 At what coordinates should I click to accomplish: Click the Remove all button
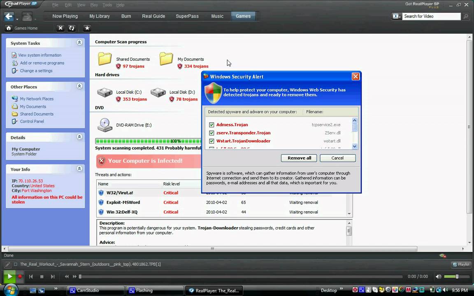pos(299,158)
